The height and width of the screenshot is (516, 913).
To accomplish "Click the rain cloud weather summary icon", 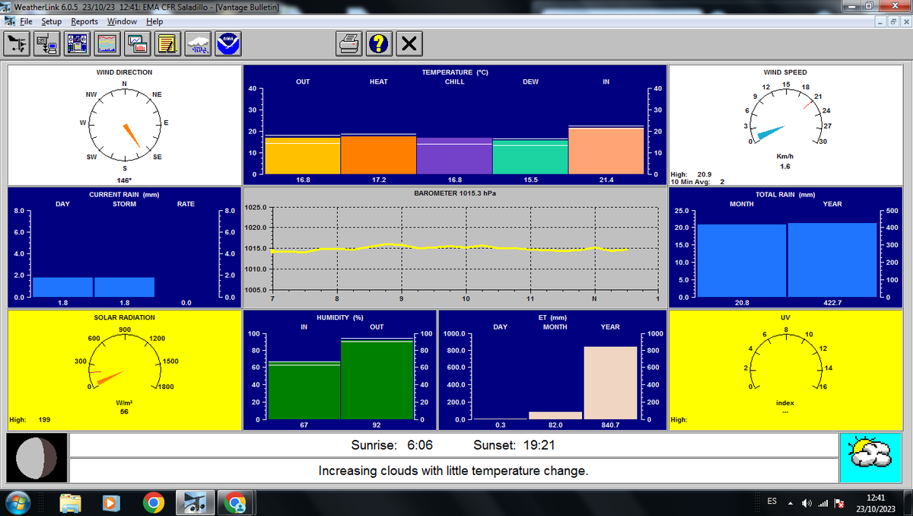I will tap(198, 44).
